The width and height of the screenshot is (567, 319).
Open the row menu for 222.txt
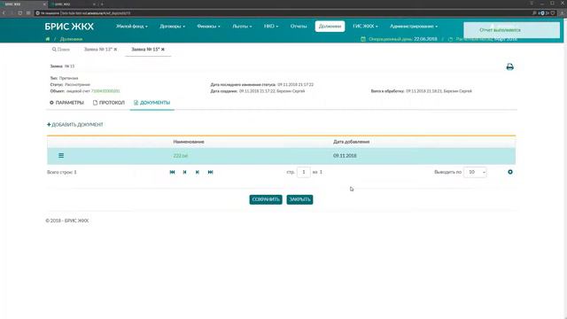(x=61, y=156)
